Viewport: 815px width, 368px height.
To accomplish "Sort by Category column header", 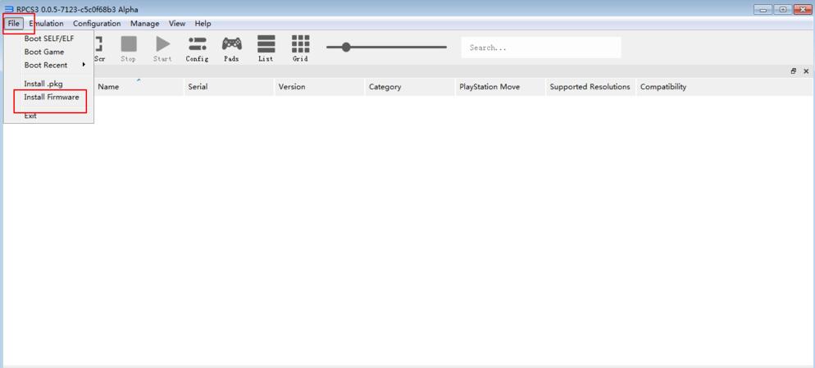I will [x=410, y=87].
